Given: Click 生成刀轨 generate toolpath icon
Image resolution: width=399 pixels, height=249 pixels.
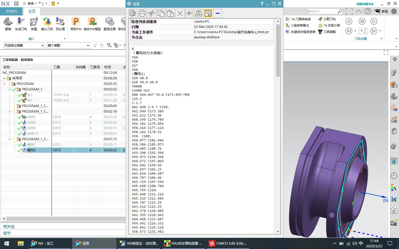Looking at the screenshot, I should tap(21, 24).
